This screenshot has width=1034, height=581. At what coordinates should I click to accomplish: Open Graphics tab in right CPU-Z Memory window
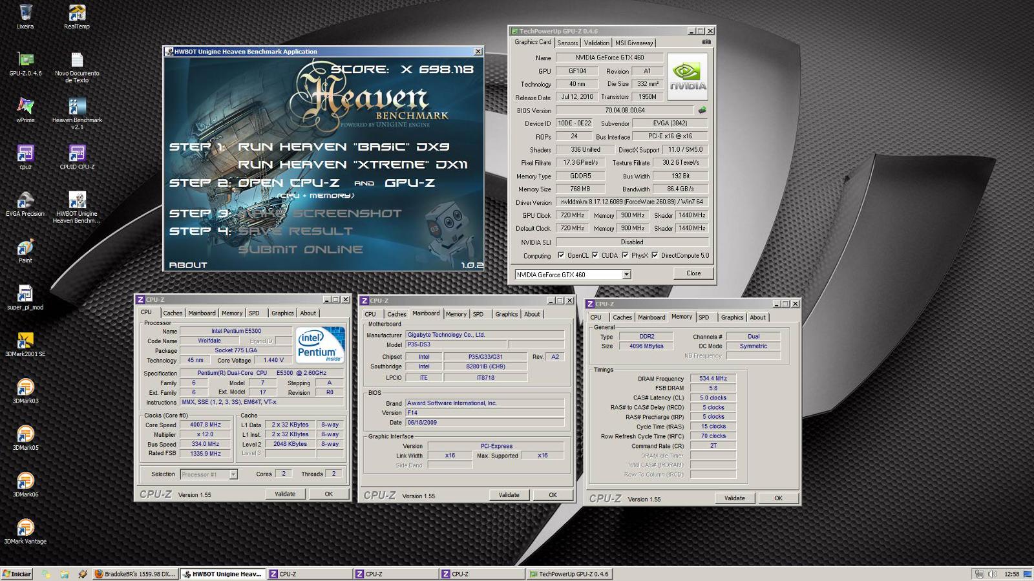coord(732,317)
